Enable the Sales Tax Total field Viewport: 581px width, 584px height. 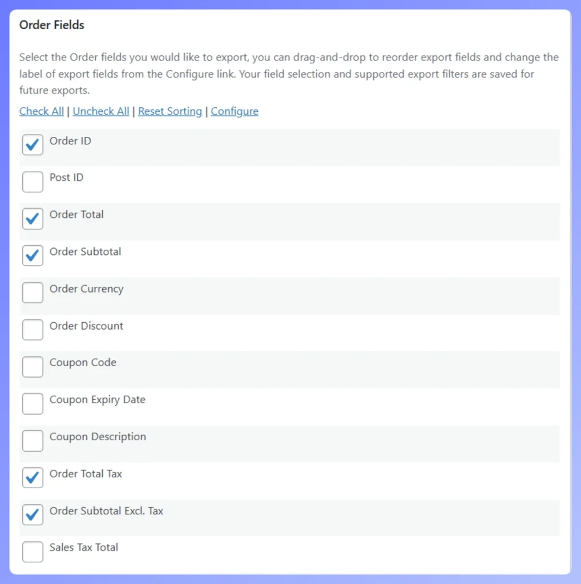[33, 551]
